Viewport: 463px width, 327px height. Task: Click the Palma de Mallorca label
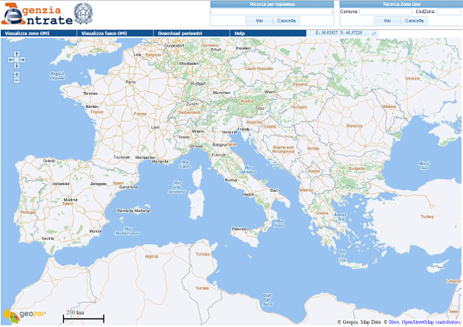[133, 211]
